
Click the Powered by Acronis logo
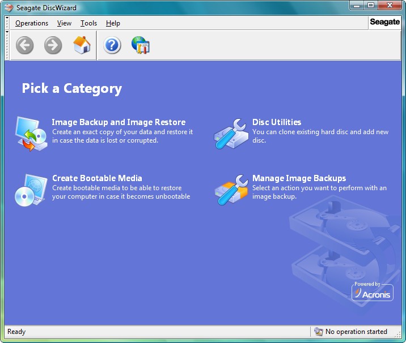pos(373,291)
